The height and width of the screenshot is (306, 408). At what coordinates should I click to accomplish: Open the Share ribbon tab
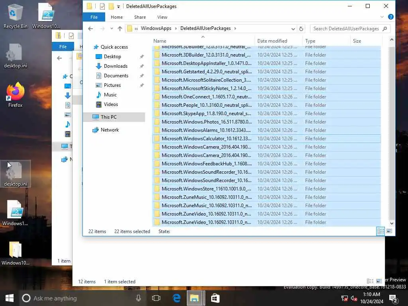[140, 17]
